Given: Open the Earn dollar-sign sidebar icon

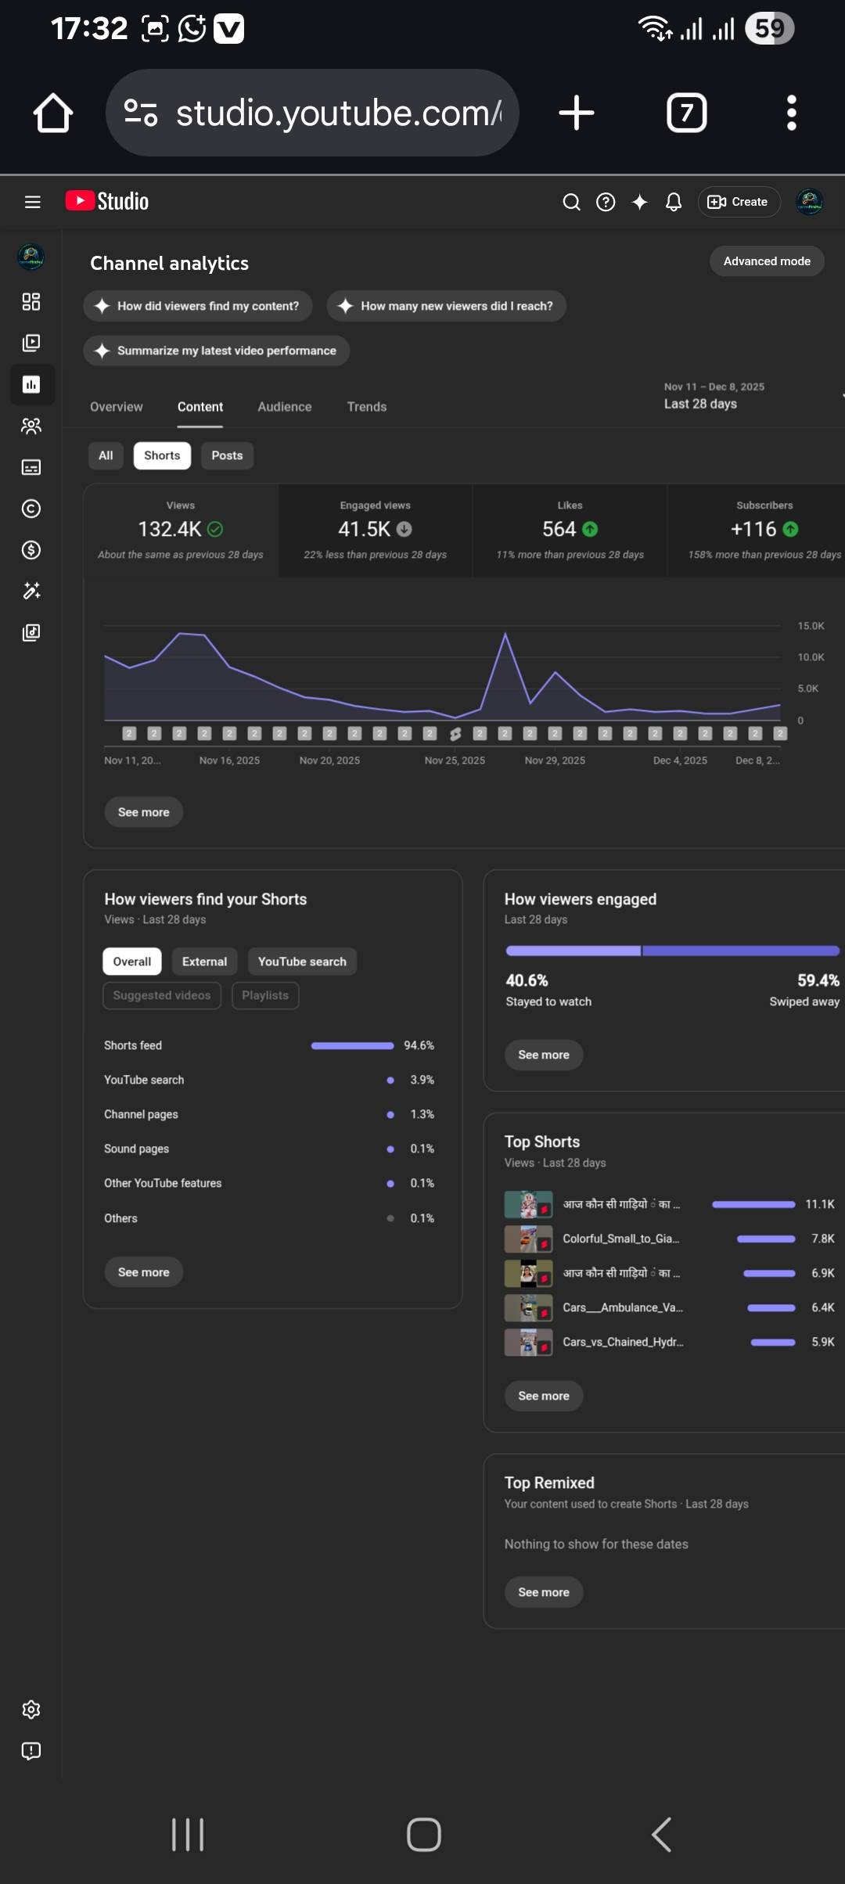Looking at the screenshot, I should click(31, 550).
